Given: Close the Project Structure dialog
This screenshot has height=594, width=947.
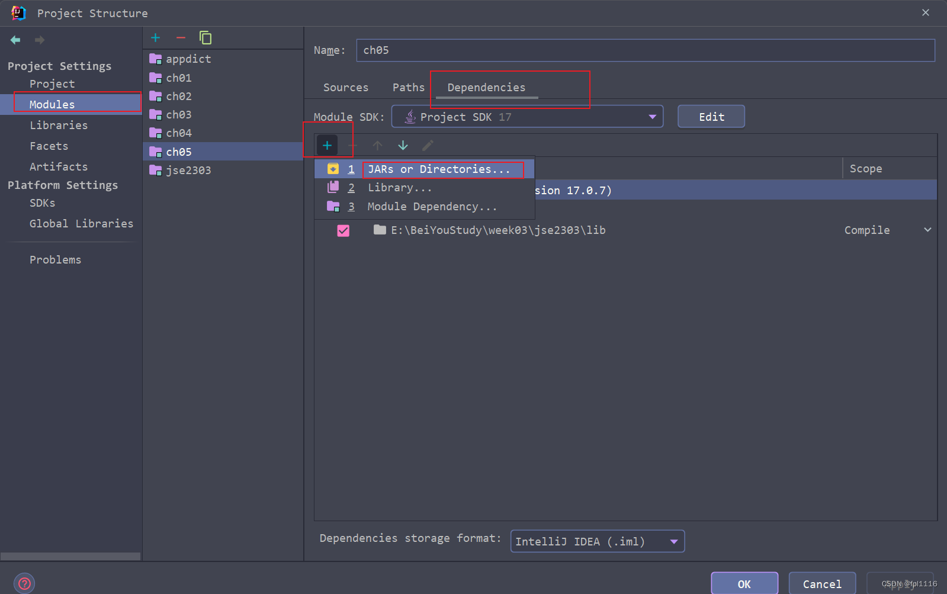Looking at the screenshot, I should [x=926, y=12].
